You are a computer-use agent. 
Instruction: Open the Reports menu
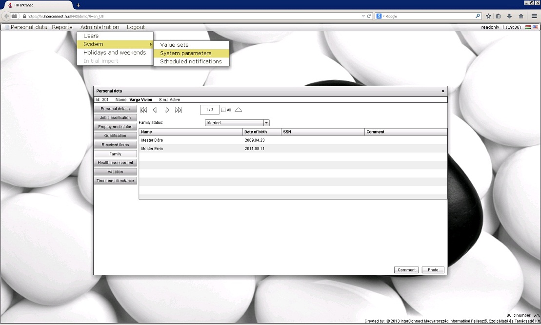(x=62, y=27)
